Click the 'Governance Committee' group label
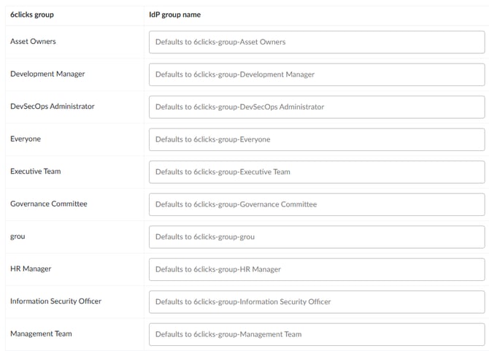The width and height of the screenshot is (489, 351). click(x=49, y=204)
